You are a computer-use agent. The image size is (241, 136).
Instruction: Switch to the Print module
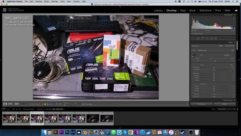[x=218, y=10]
